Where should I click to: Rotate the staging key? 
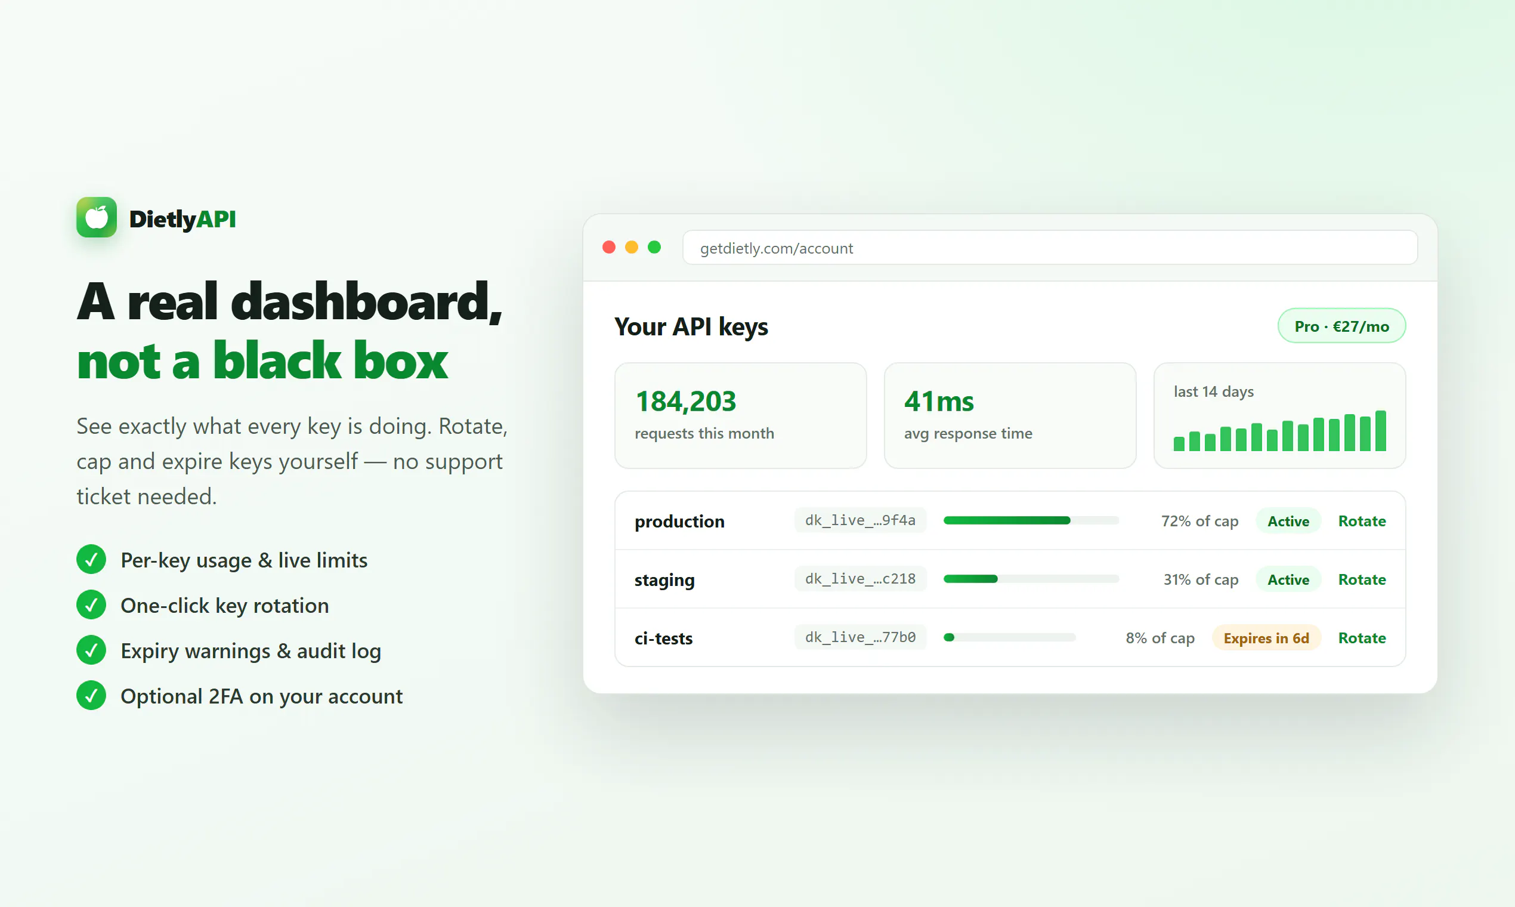click(x=1362, y=579)
